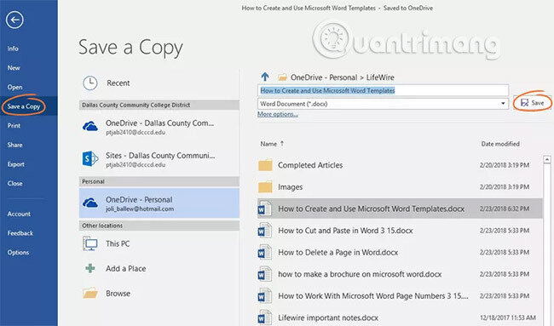The image size is (554, 326).
Task: Click LifeWire in the breadcrumb path
Action: coord(380,77)
